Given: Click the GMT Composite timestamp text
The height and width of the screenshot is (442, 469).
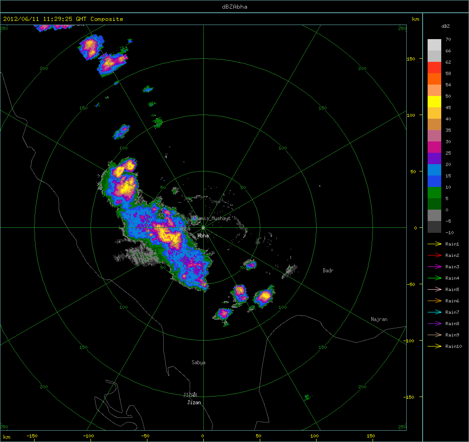Looking at the screenshot, I should click(63, 19).
